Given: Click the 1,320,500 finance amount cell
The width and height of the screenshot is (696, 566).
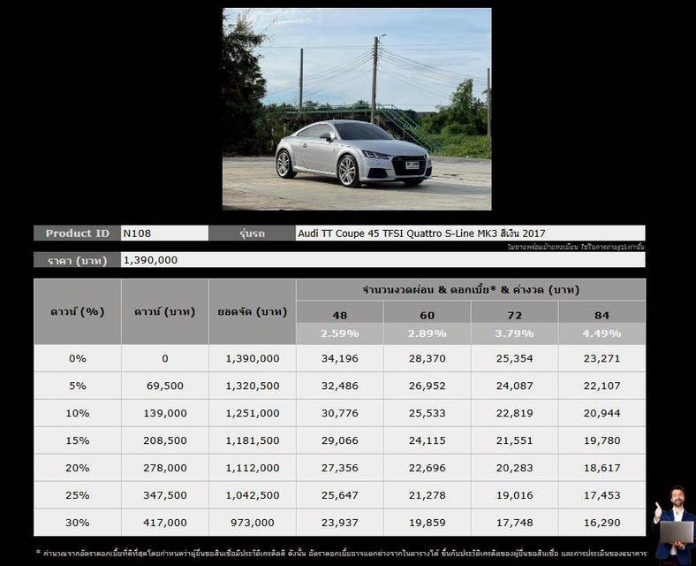Looking at the screenshot, I should click(x=252, y=386).
